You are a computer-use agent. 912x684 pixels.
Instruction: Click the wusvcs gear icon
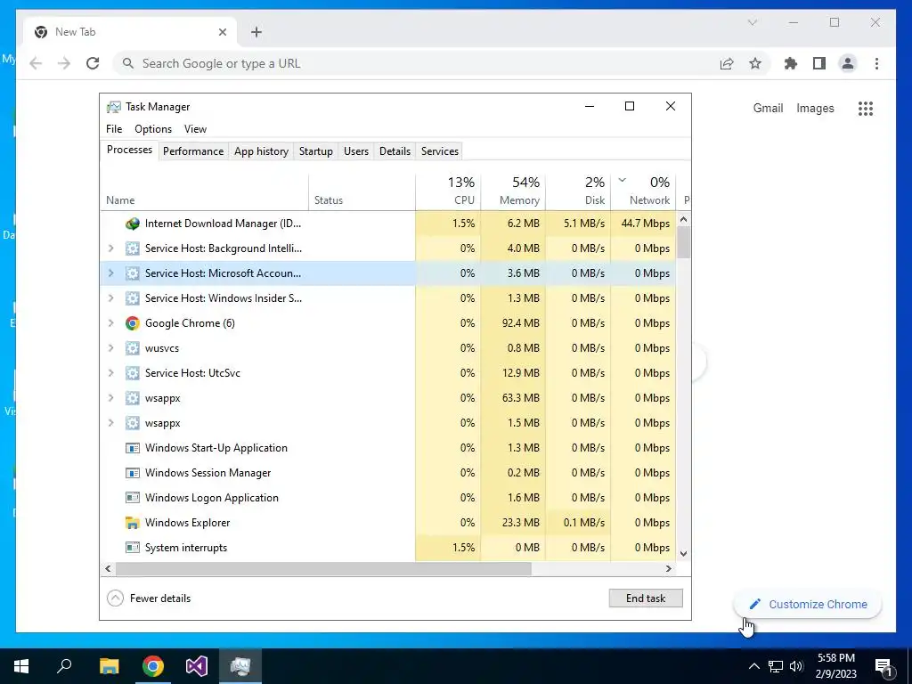[133, 348]
